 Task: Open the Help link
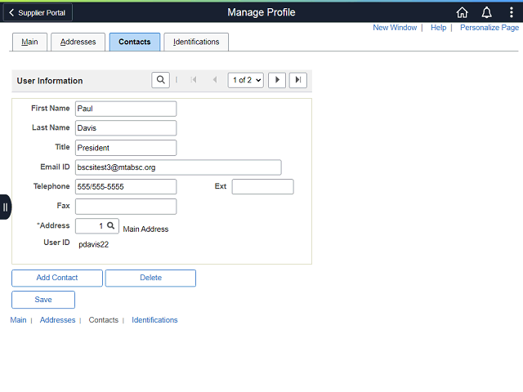tap(438, 28)
